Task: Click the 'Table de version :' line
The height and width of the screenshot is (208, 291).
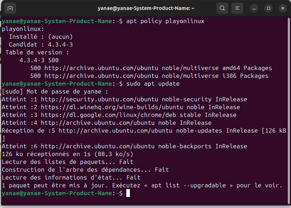Action: tap(37, 52)
